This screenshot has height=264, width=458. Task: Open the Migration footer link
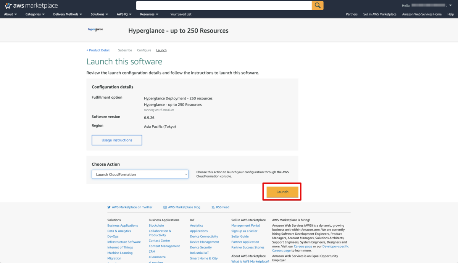pyautogui.click(x=114, y=258)
